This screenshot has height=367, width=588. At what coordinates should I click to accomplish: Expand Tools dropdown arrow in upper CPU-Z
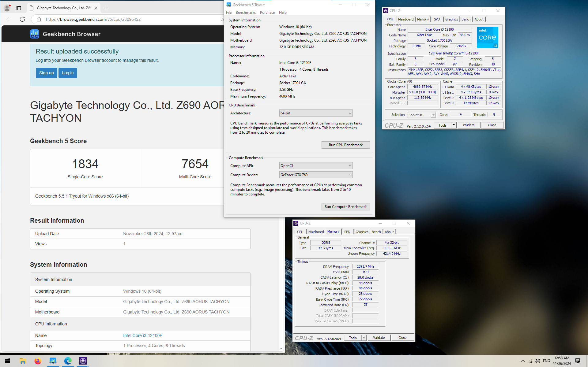[454, 125]
